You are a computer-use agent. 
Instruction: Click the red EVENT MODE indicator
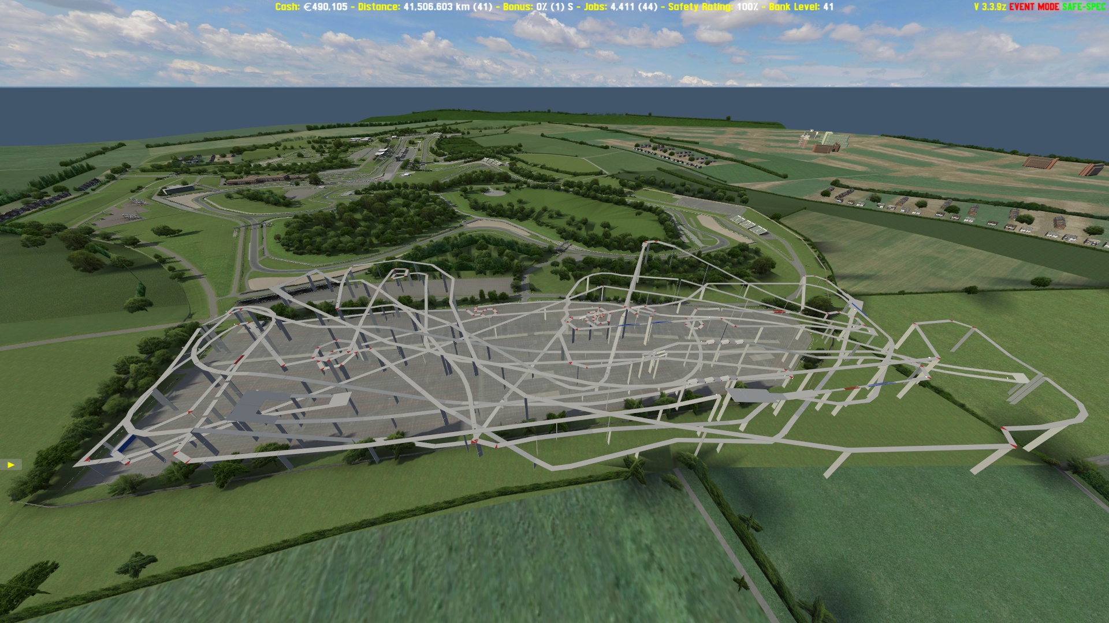click(1034, 7)
